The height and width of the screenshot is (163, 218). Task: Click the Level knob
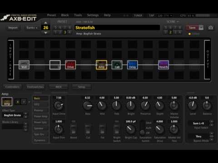click(x=193, y=105)
